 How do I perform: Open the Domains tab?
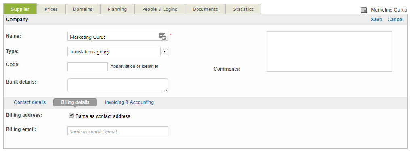click(83, 9)
